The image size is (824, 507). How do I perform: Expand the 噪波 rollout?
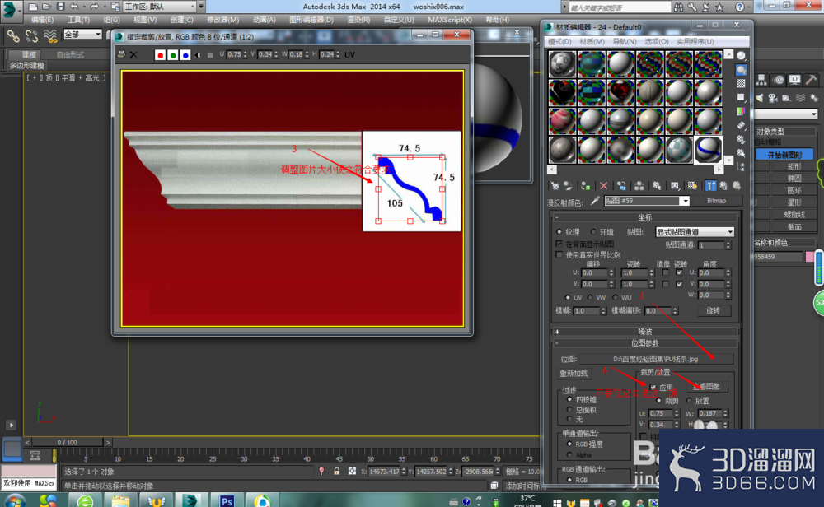click(645, 331)
